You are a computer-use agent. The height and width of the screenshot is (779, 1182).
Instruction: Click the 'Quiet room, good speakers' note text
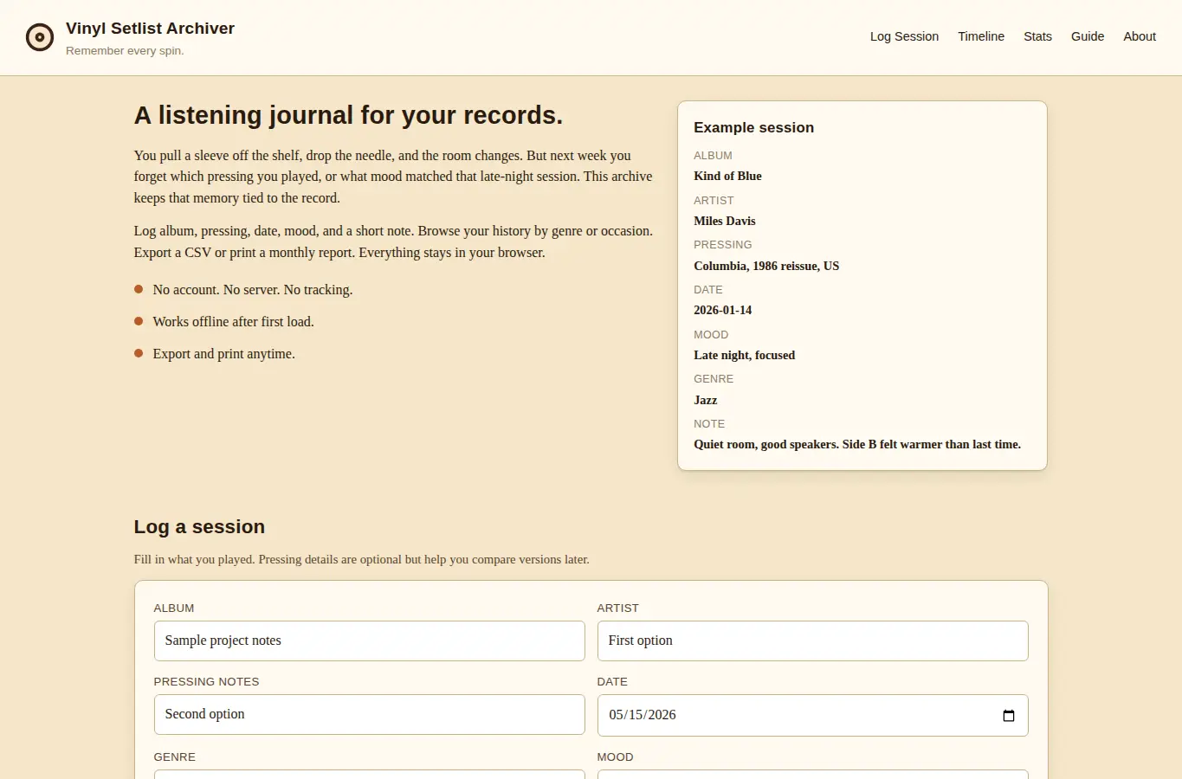click(x=857, y=444)
